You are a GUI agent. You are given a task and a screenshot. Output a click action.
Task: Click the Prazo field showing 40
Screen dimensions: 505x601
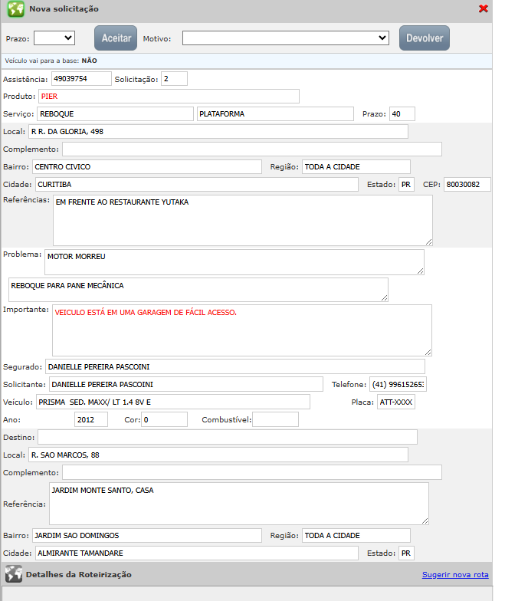[402, 113]
